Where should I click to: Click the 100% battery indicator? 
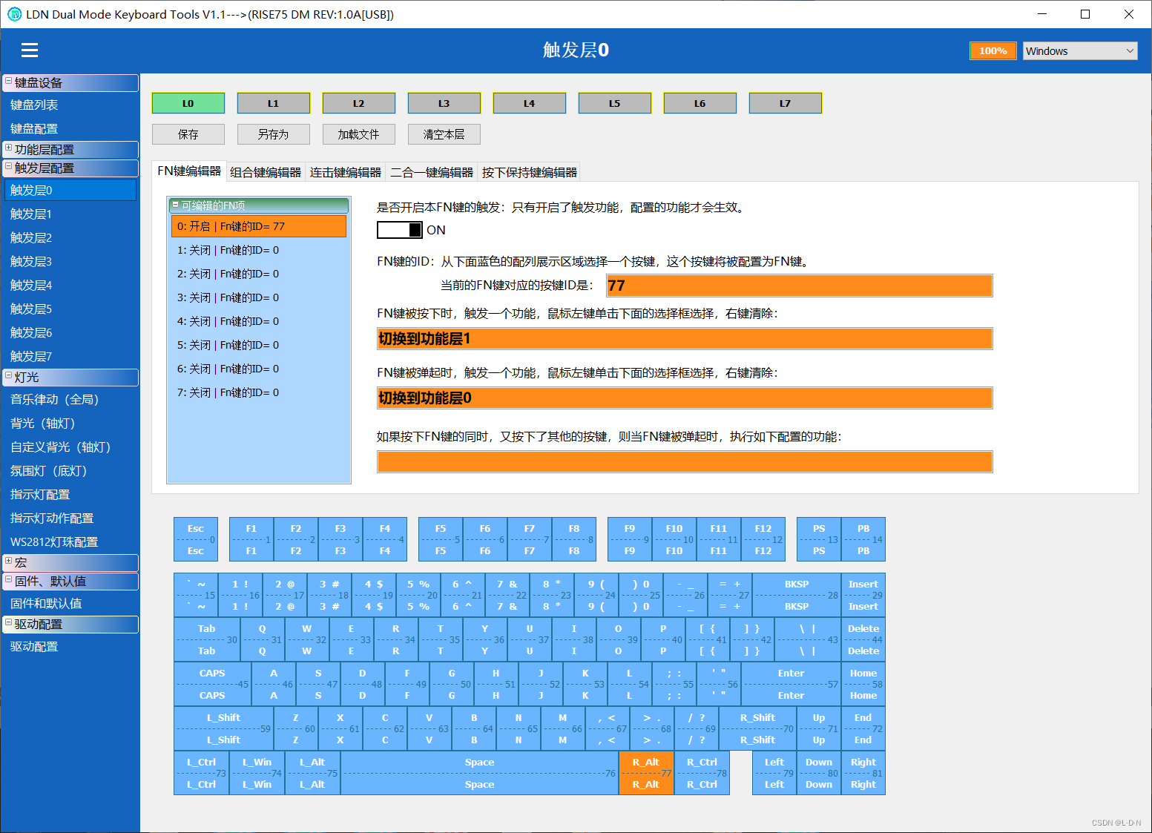(x=993, y=50)
